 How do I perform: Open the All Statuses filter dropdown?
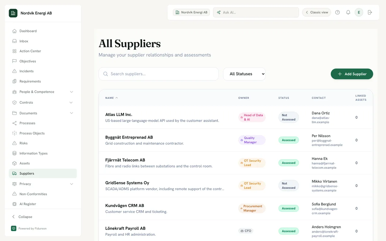point(244,74)
